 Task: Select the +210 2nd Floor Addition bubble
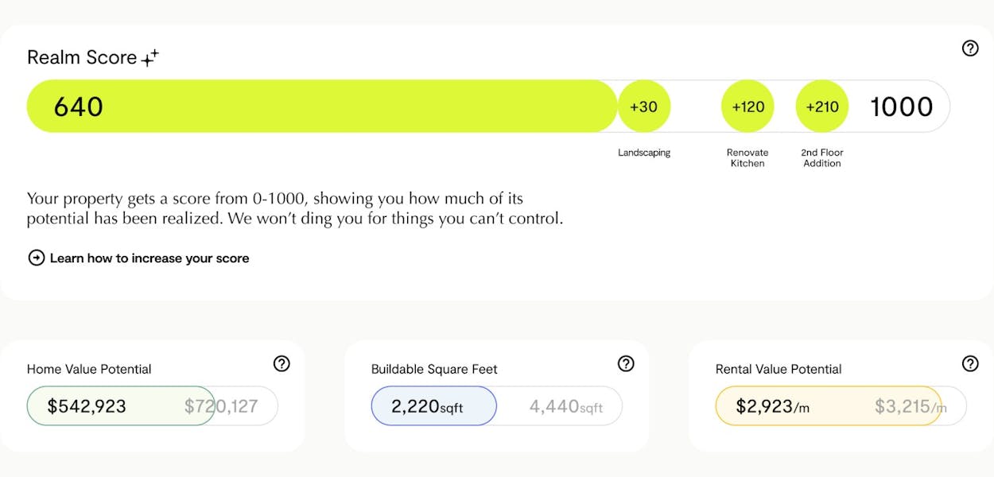click(x=822, y=106)
